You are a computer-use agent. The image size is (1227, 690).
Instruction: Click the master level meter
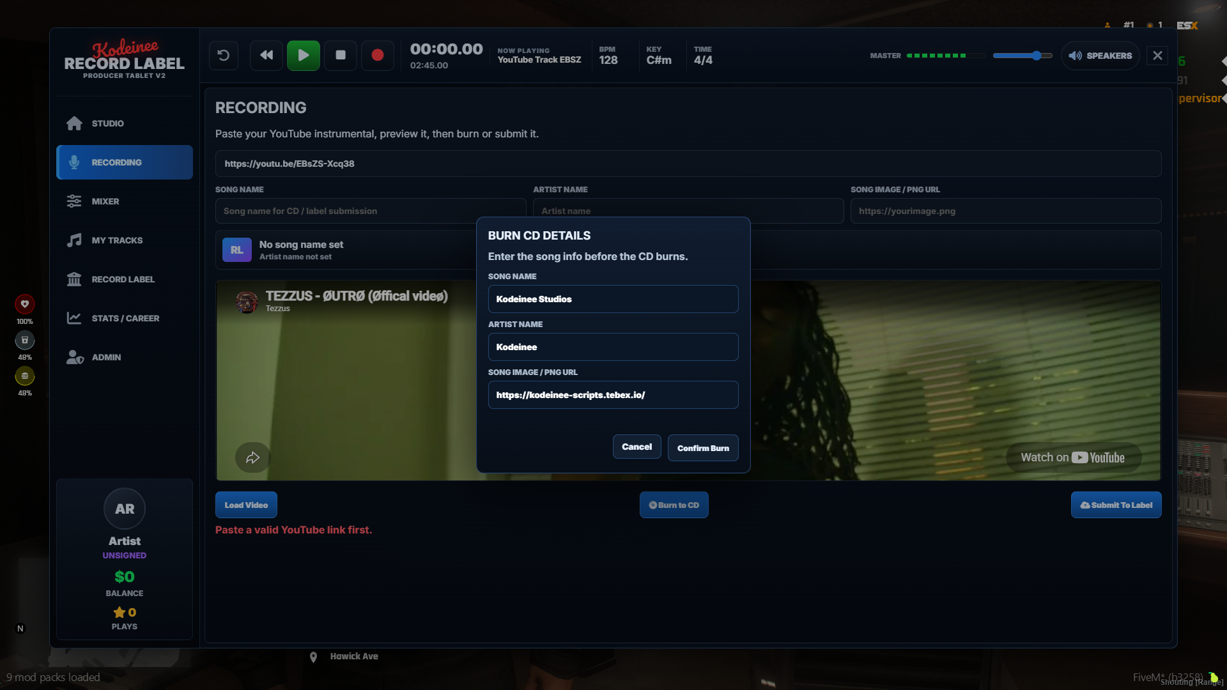pyautogui.click(x=945, y=56)
